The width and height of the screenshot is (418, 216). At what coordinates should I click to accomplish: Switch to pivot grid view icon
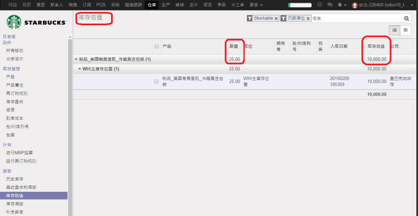[x=405, y=30]
